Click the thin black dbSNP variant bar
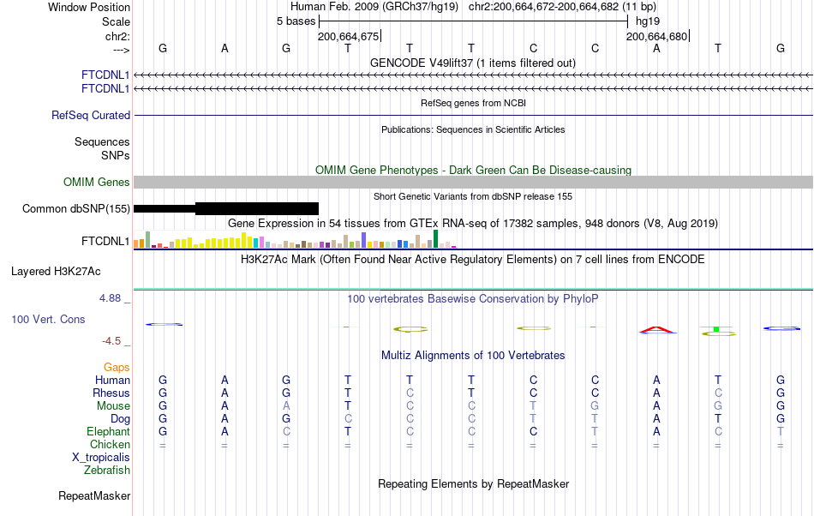Viewport: 814px width, 516px height. tap(165, 208)
